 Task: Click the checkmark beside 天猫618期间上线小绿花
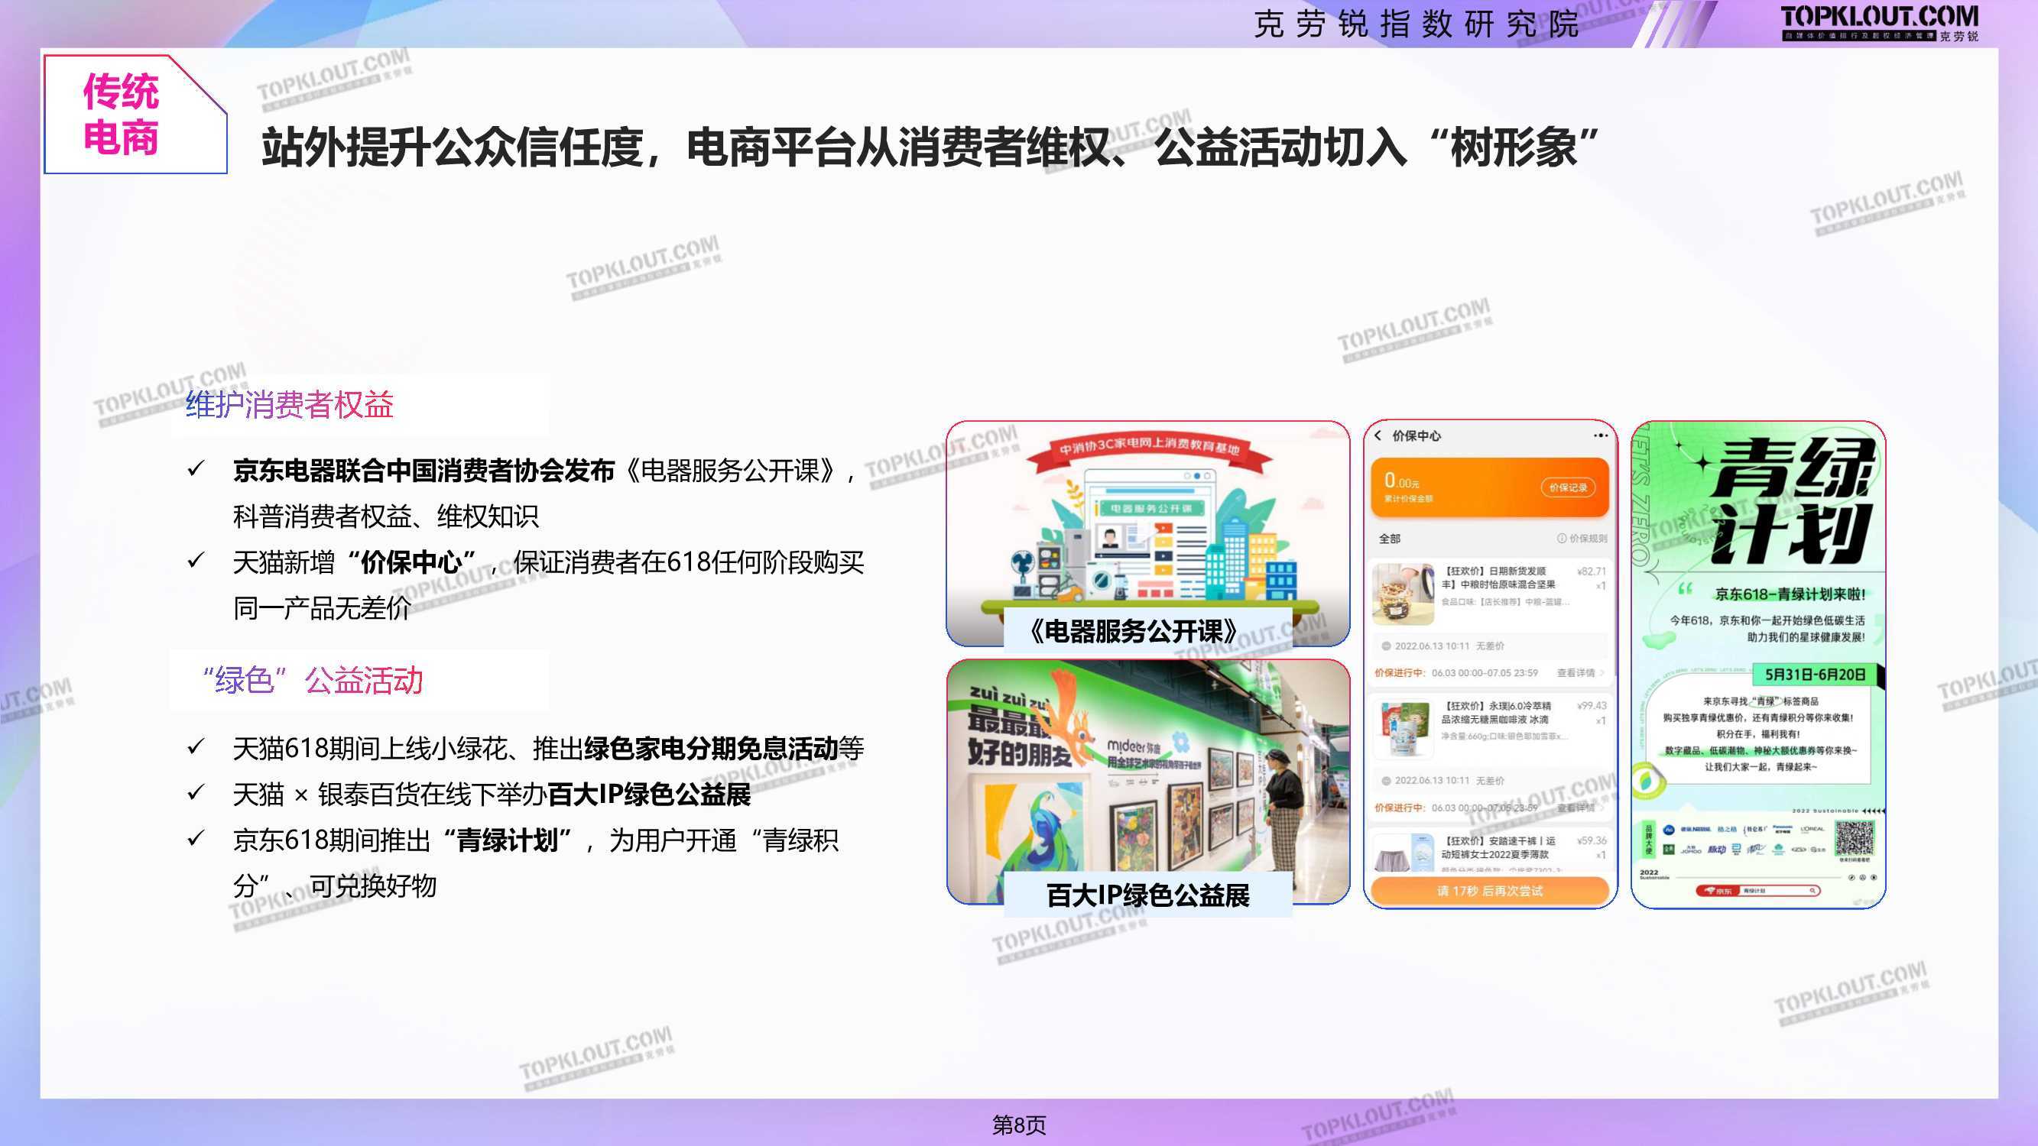pyautogui.click(x=196, y=746)
